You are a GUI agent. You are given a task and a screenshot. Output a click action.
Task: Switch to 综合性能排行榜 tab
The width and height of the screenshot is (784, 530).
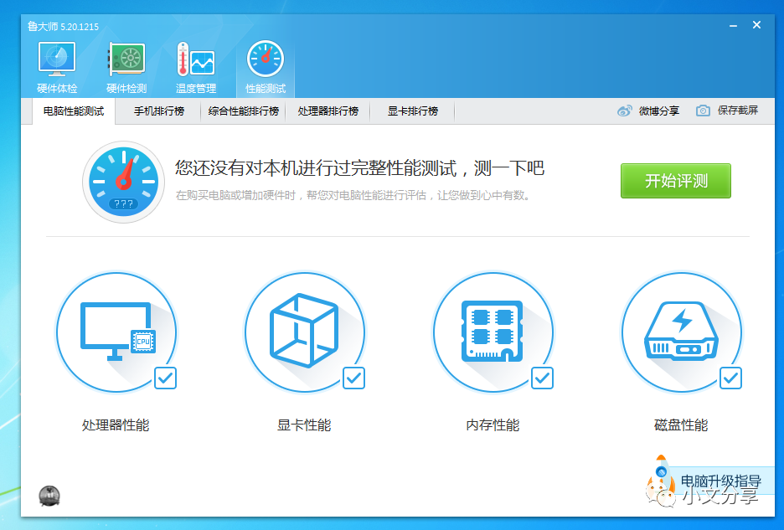pos(244,111)
